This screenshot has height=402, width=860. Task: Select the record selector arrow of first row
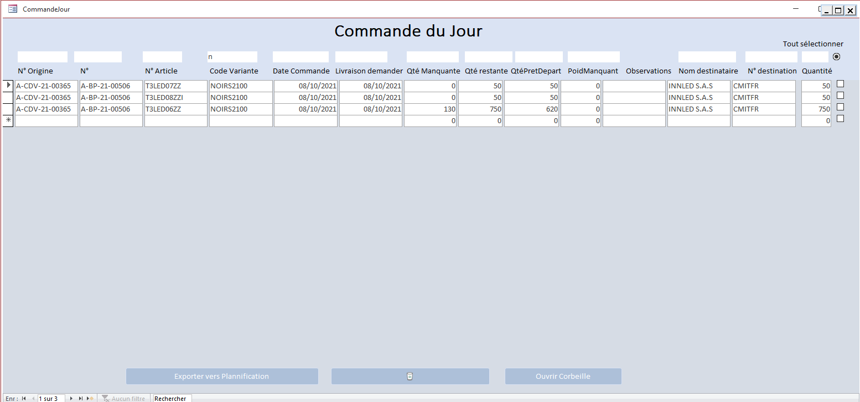[x=8, y=86]
